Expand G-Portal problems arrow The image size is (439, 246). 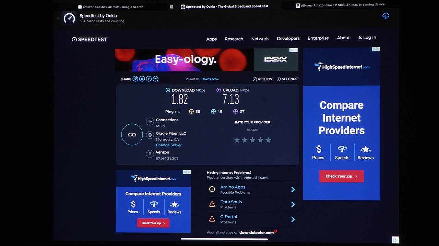293,219
